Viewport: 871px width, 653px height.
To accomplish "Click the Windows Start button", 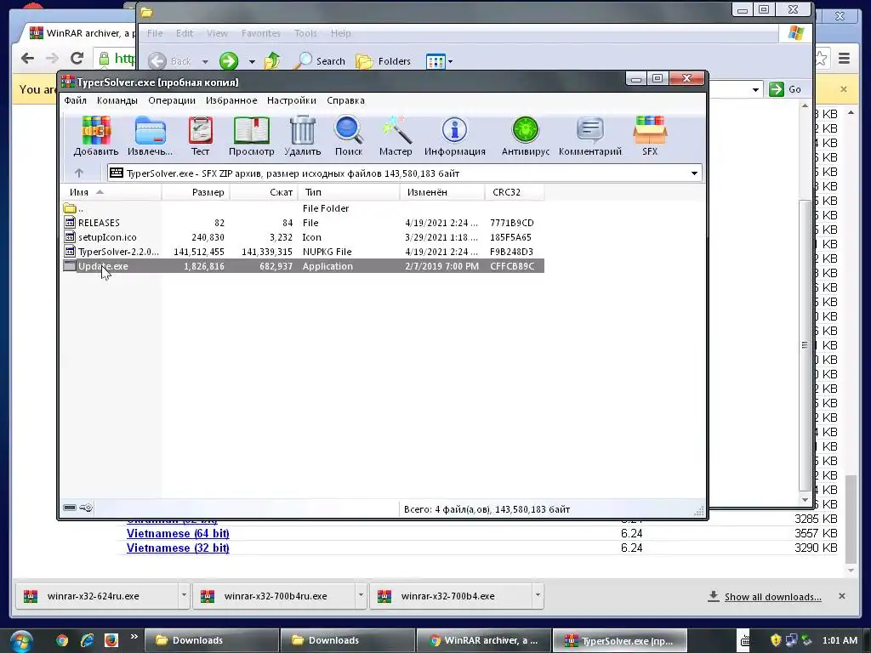I will click(x=20, y=641).
